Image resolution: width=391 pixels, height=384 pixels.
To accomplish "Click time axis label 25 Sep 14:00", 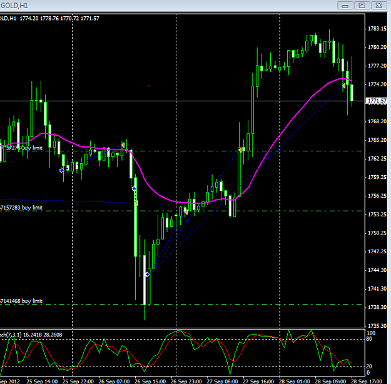I will (x=42, y=381).
